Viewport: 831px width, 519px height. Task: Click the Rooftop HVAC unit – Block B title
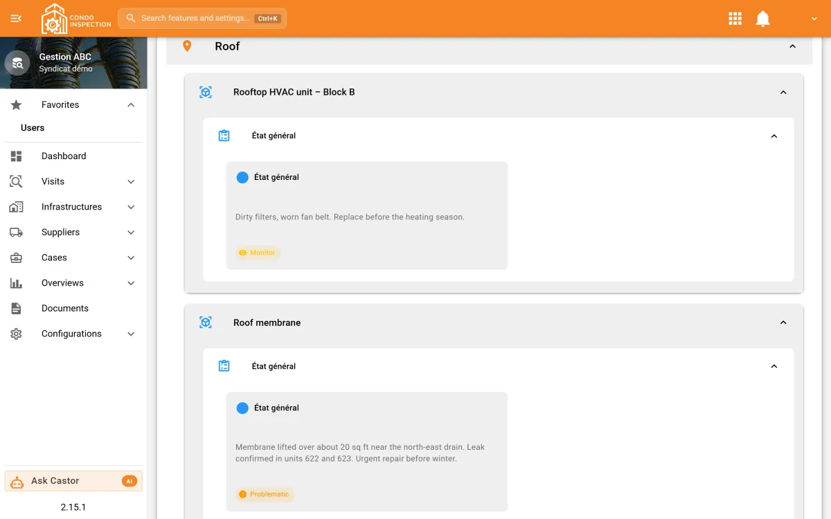[x=294, y=92]
